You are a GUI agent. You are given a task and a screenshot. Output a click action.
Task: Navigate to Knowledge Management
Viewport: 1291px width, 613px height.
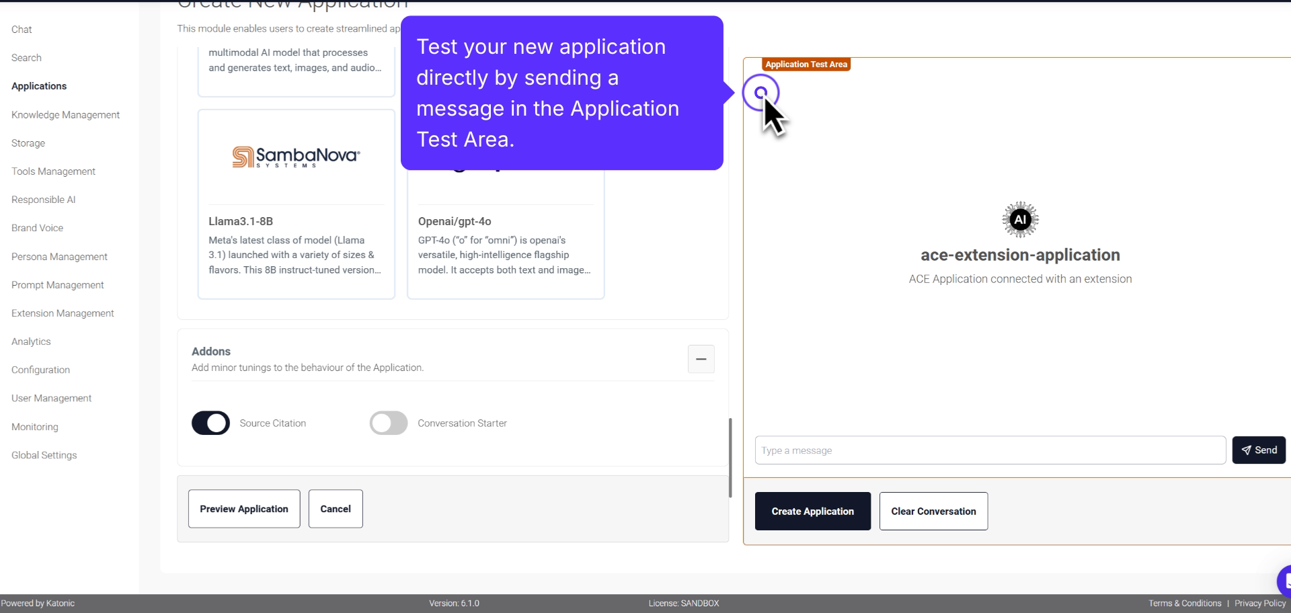point(65,114)
